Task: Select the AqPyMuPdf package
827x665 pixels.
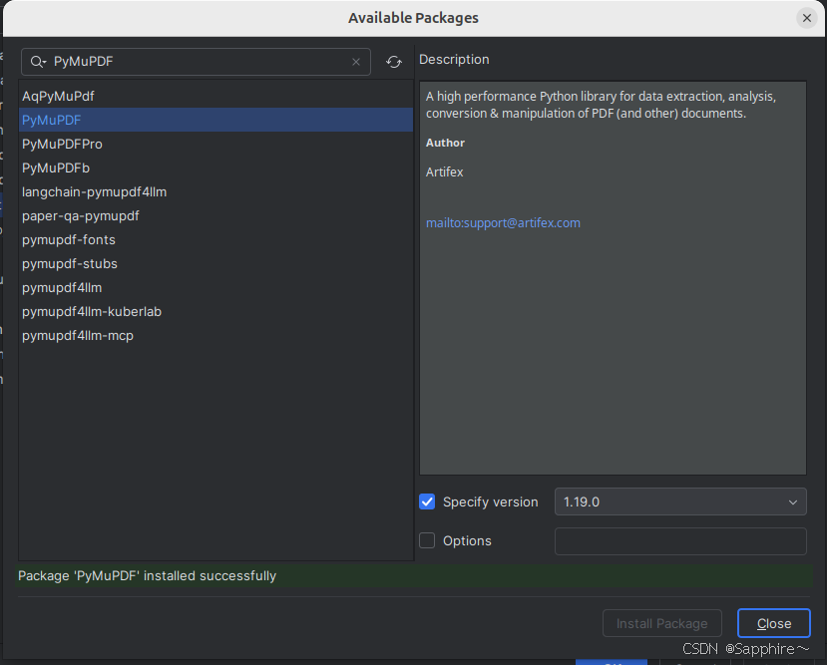Action: tap(215, 97)
